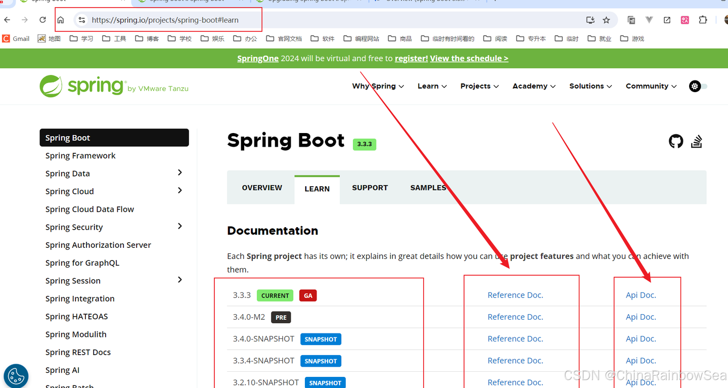This screenshot has height=388, width=728.
Task: Open Reference Doc. for version 3.3.3
Action: [x=515, y=295]
